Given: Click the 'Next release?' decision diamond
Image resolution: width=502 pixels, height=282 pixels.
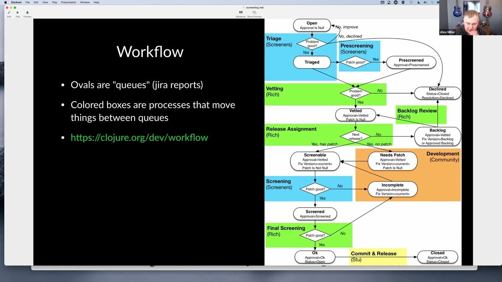Looking at the screenshot, I should [355, 136].
